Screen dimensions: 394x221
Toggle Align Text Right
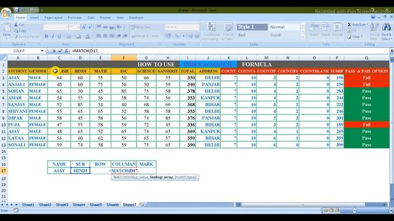tap(112, 36)
